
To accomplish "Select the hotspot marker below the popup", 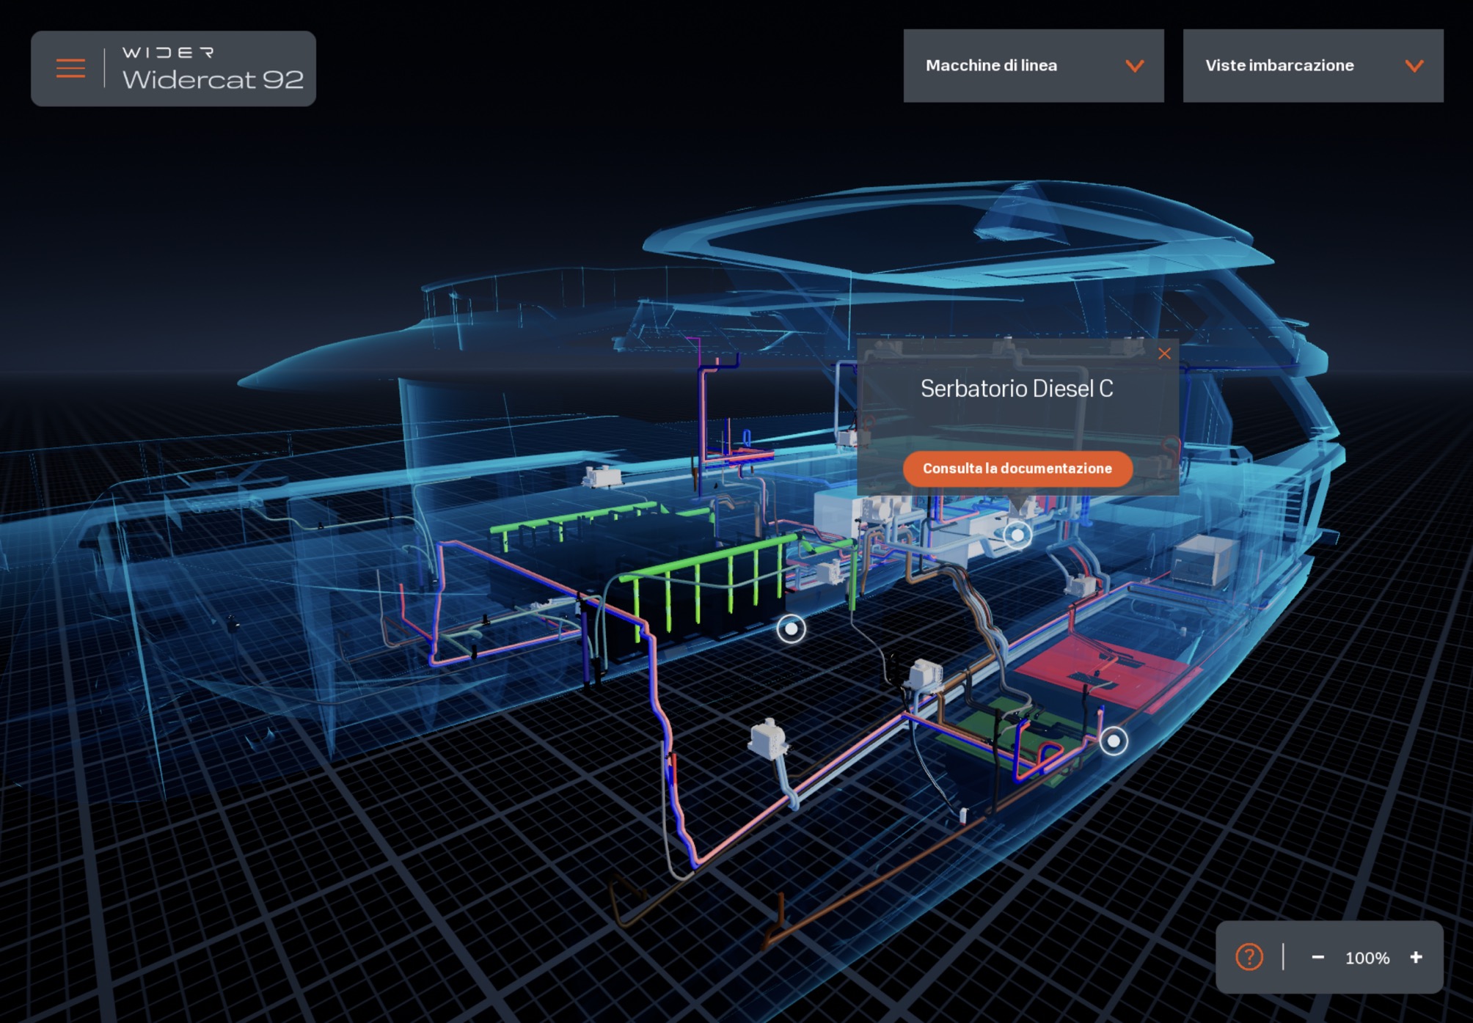I will [1017, 535].
